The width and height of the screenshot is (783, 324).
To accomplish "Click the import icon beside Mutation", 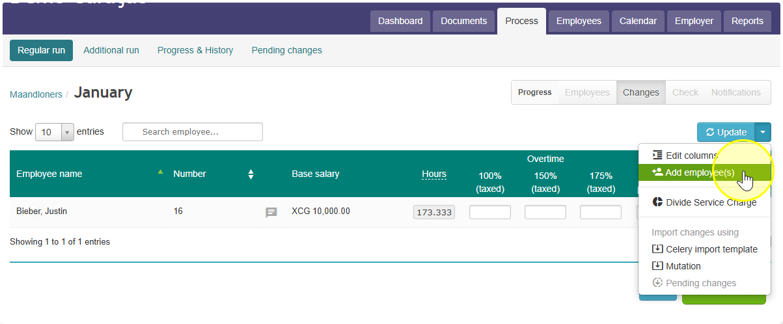I will (657, 265).
